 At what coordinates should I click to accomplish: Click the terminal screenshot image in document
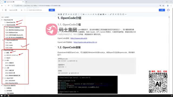tap(88, 85)
